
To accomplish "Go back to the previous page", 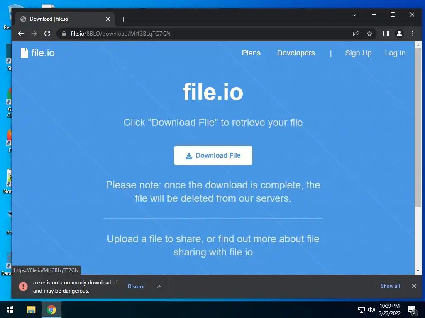I will 21,34.
